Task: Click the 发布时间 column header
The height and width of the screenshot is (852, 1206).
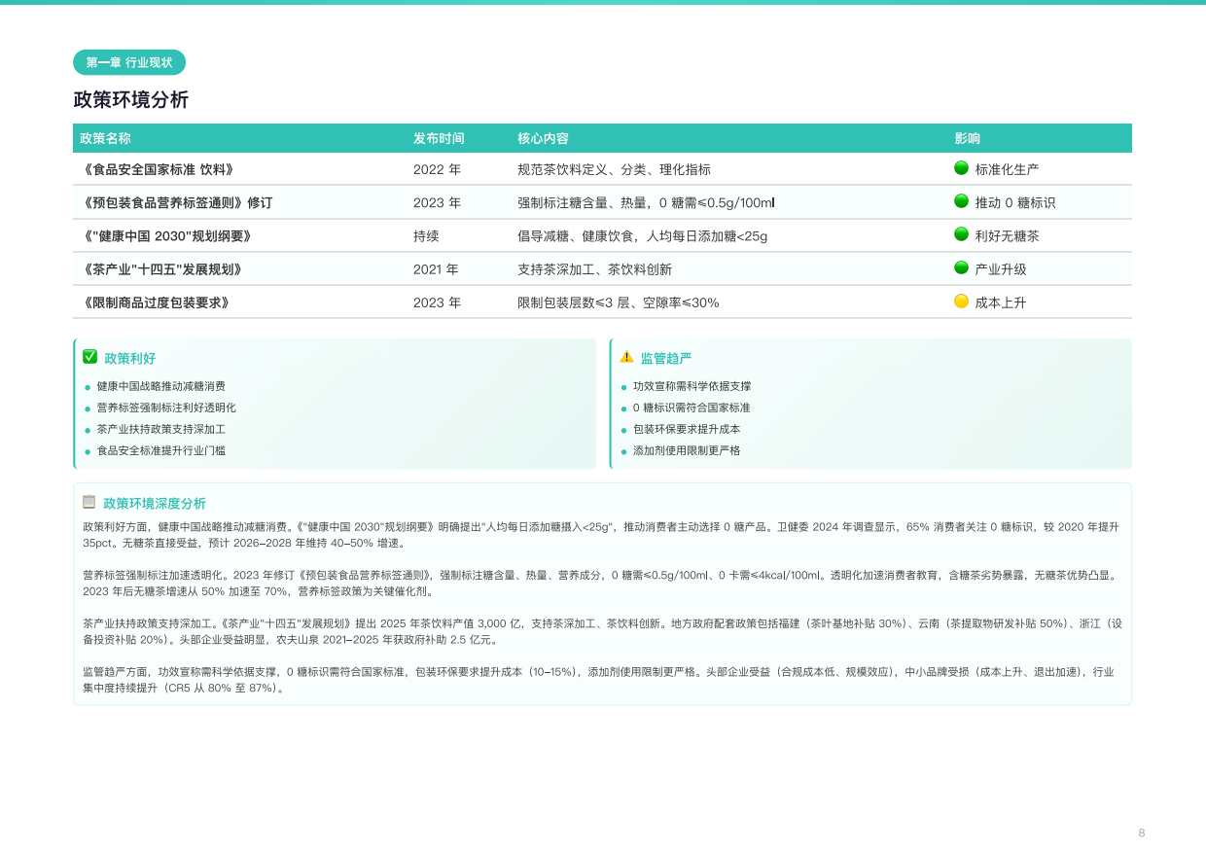Action: pos(439,138)
